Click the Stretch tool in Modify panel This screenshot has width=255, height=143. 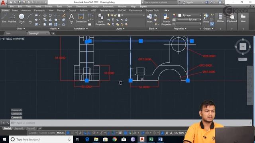click(x=45, y=24)
